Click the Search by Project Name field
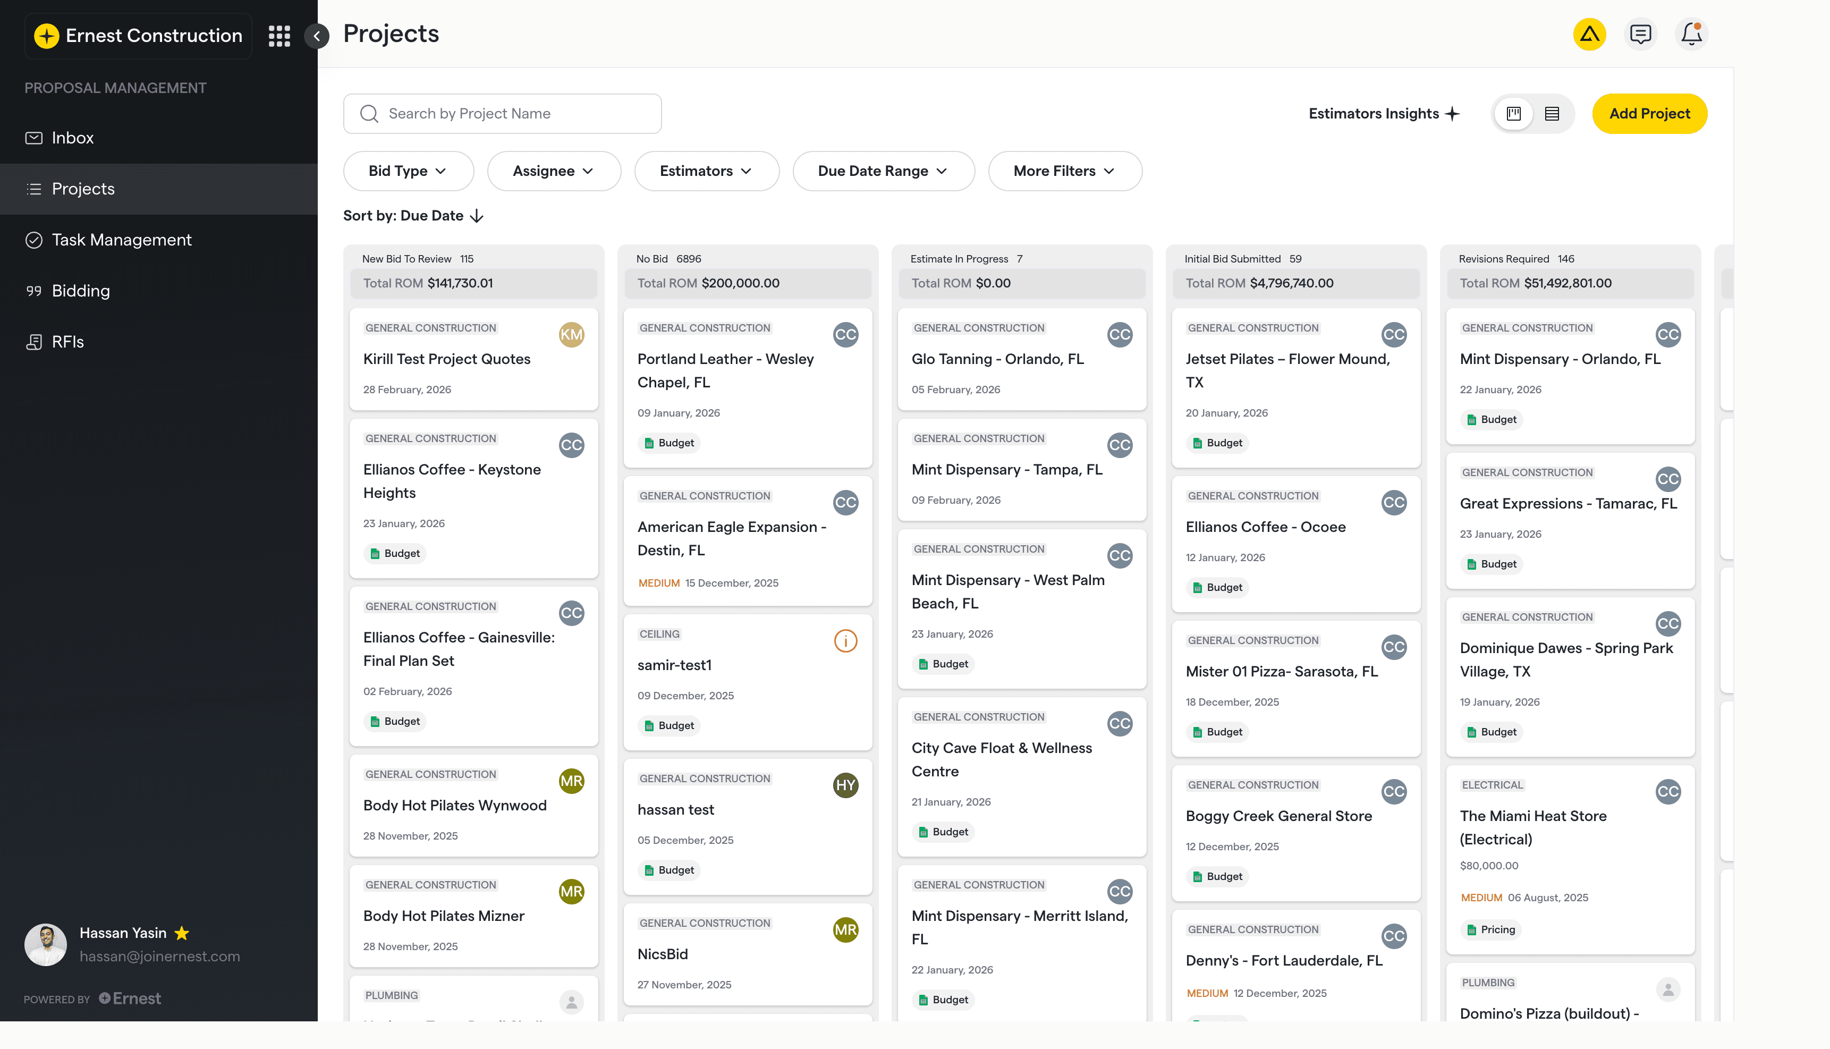The height and width of the screenshot is (1049, 1830). (502, 113)
